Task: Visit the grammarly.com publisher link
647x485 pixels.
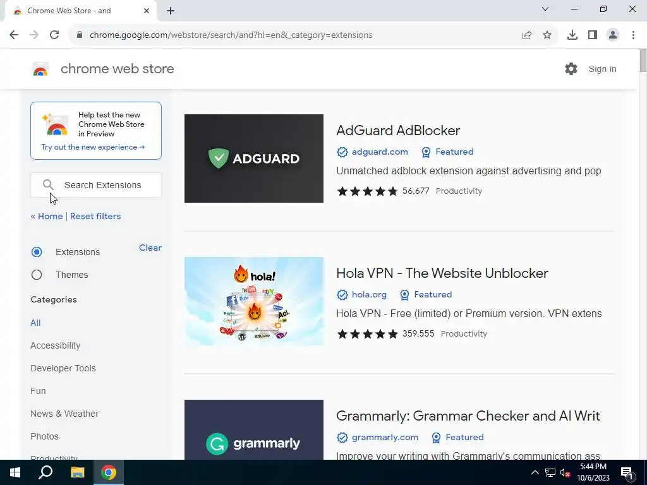Action: pos(385,438)
